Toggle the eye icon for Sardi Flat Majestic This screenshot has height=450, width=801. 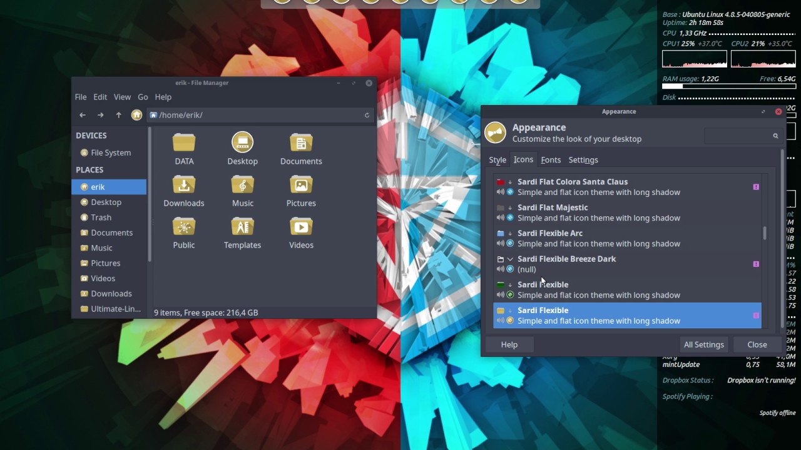pyautogui.click(x=509, y=218)
